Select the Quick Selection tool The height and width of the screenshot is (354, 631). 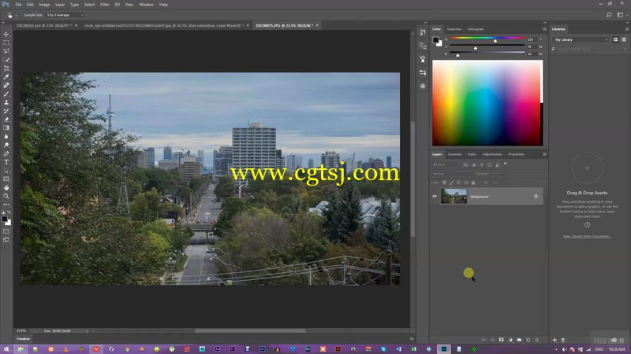point(6,60)
